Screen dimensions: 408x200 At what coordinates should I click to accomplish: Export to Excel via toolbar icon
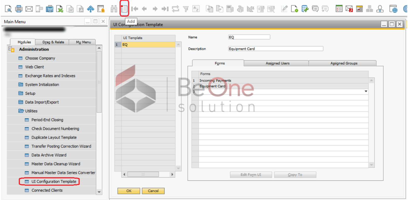pos(60,9)
